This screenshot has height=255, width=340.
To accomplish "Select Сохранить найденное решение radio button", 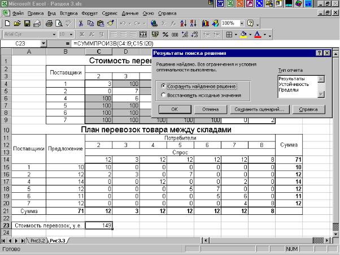I will pos(163,86).
